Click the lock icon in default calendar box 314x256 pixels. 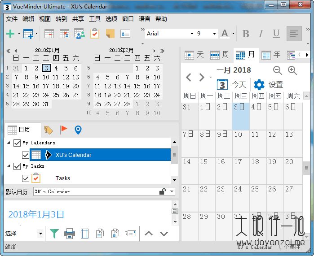[163, 191]
